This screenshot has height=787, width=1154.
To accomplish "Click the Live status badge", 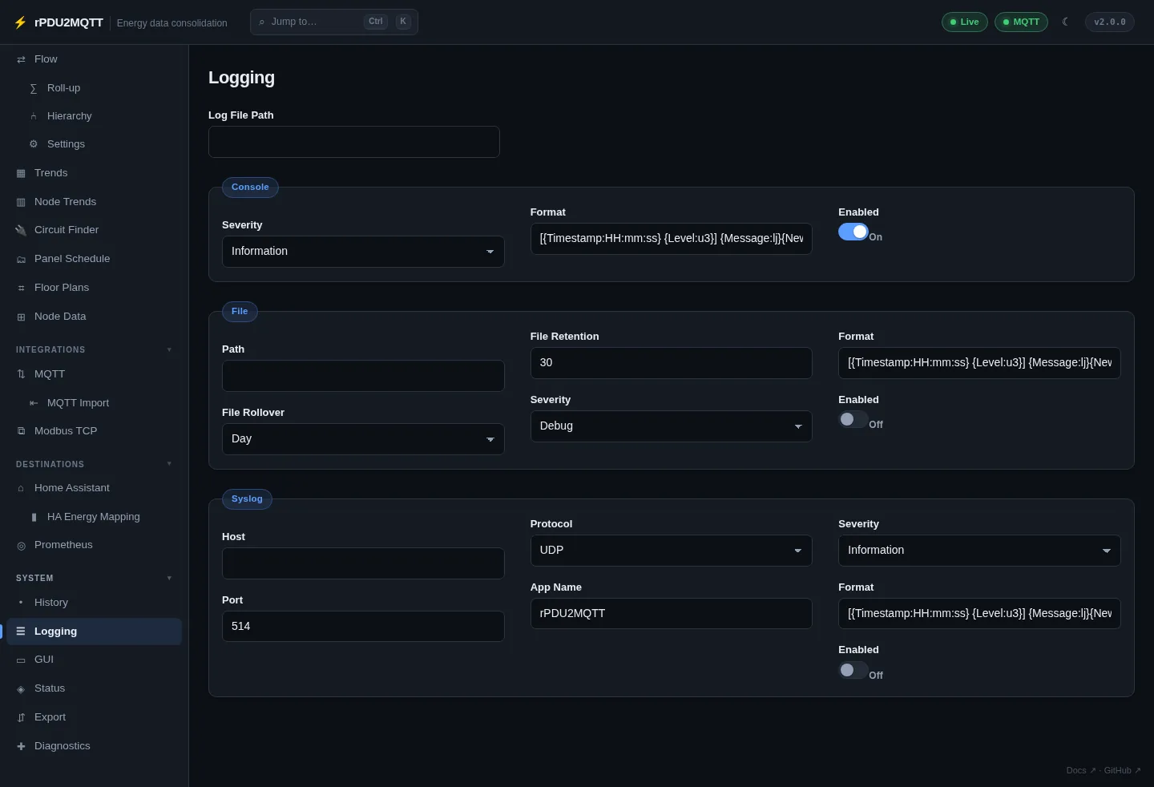I will [964, 22].
